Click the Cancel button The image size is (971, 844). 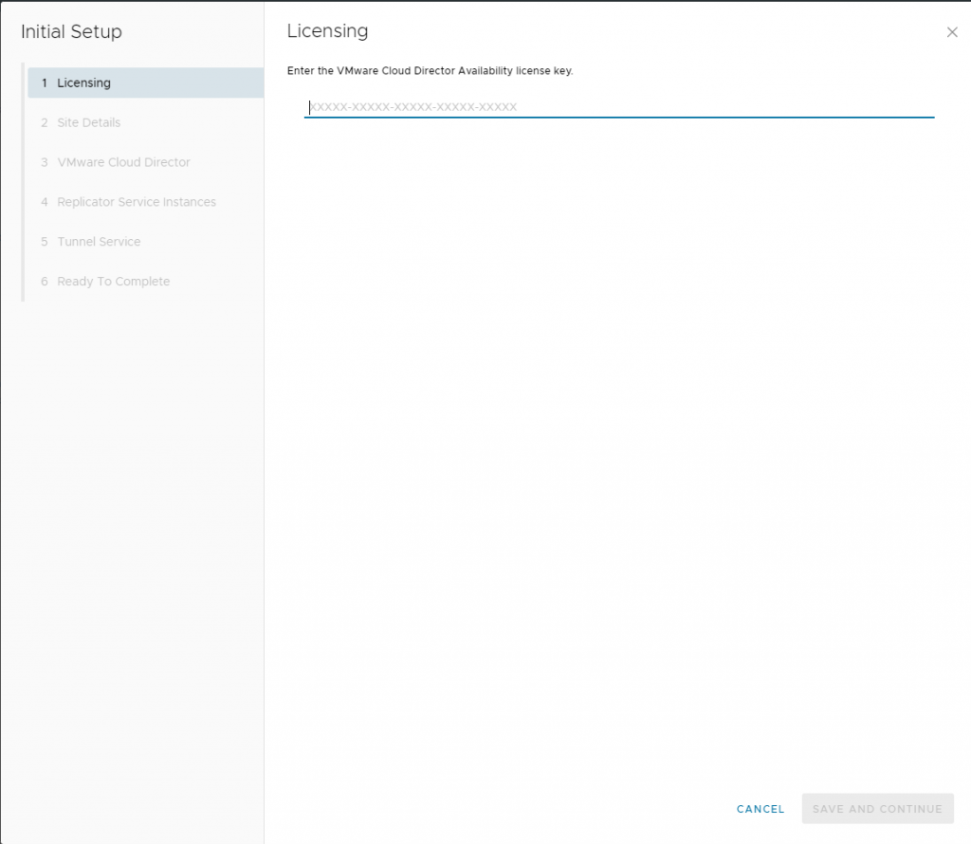tap(760, 809)
